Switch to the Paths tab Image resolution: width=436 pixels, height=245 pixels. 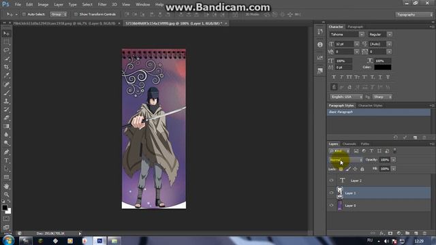tap(365, 144)
